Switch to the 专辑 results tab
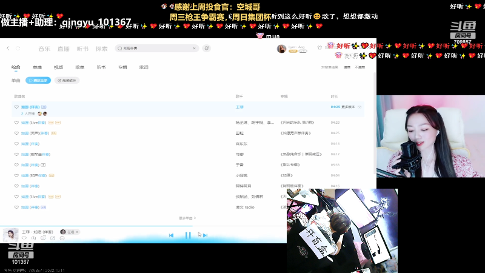This screenshot has width=485, height=273. 122,67
